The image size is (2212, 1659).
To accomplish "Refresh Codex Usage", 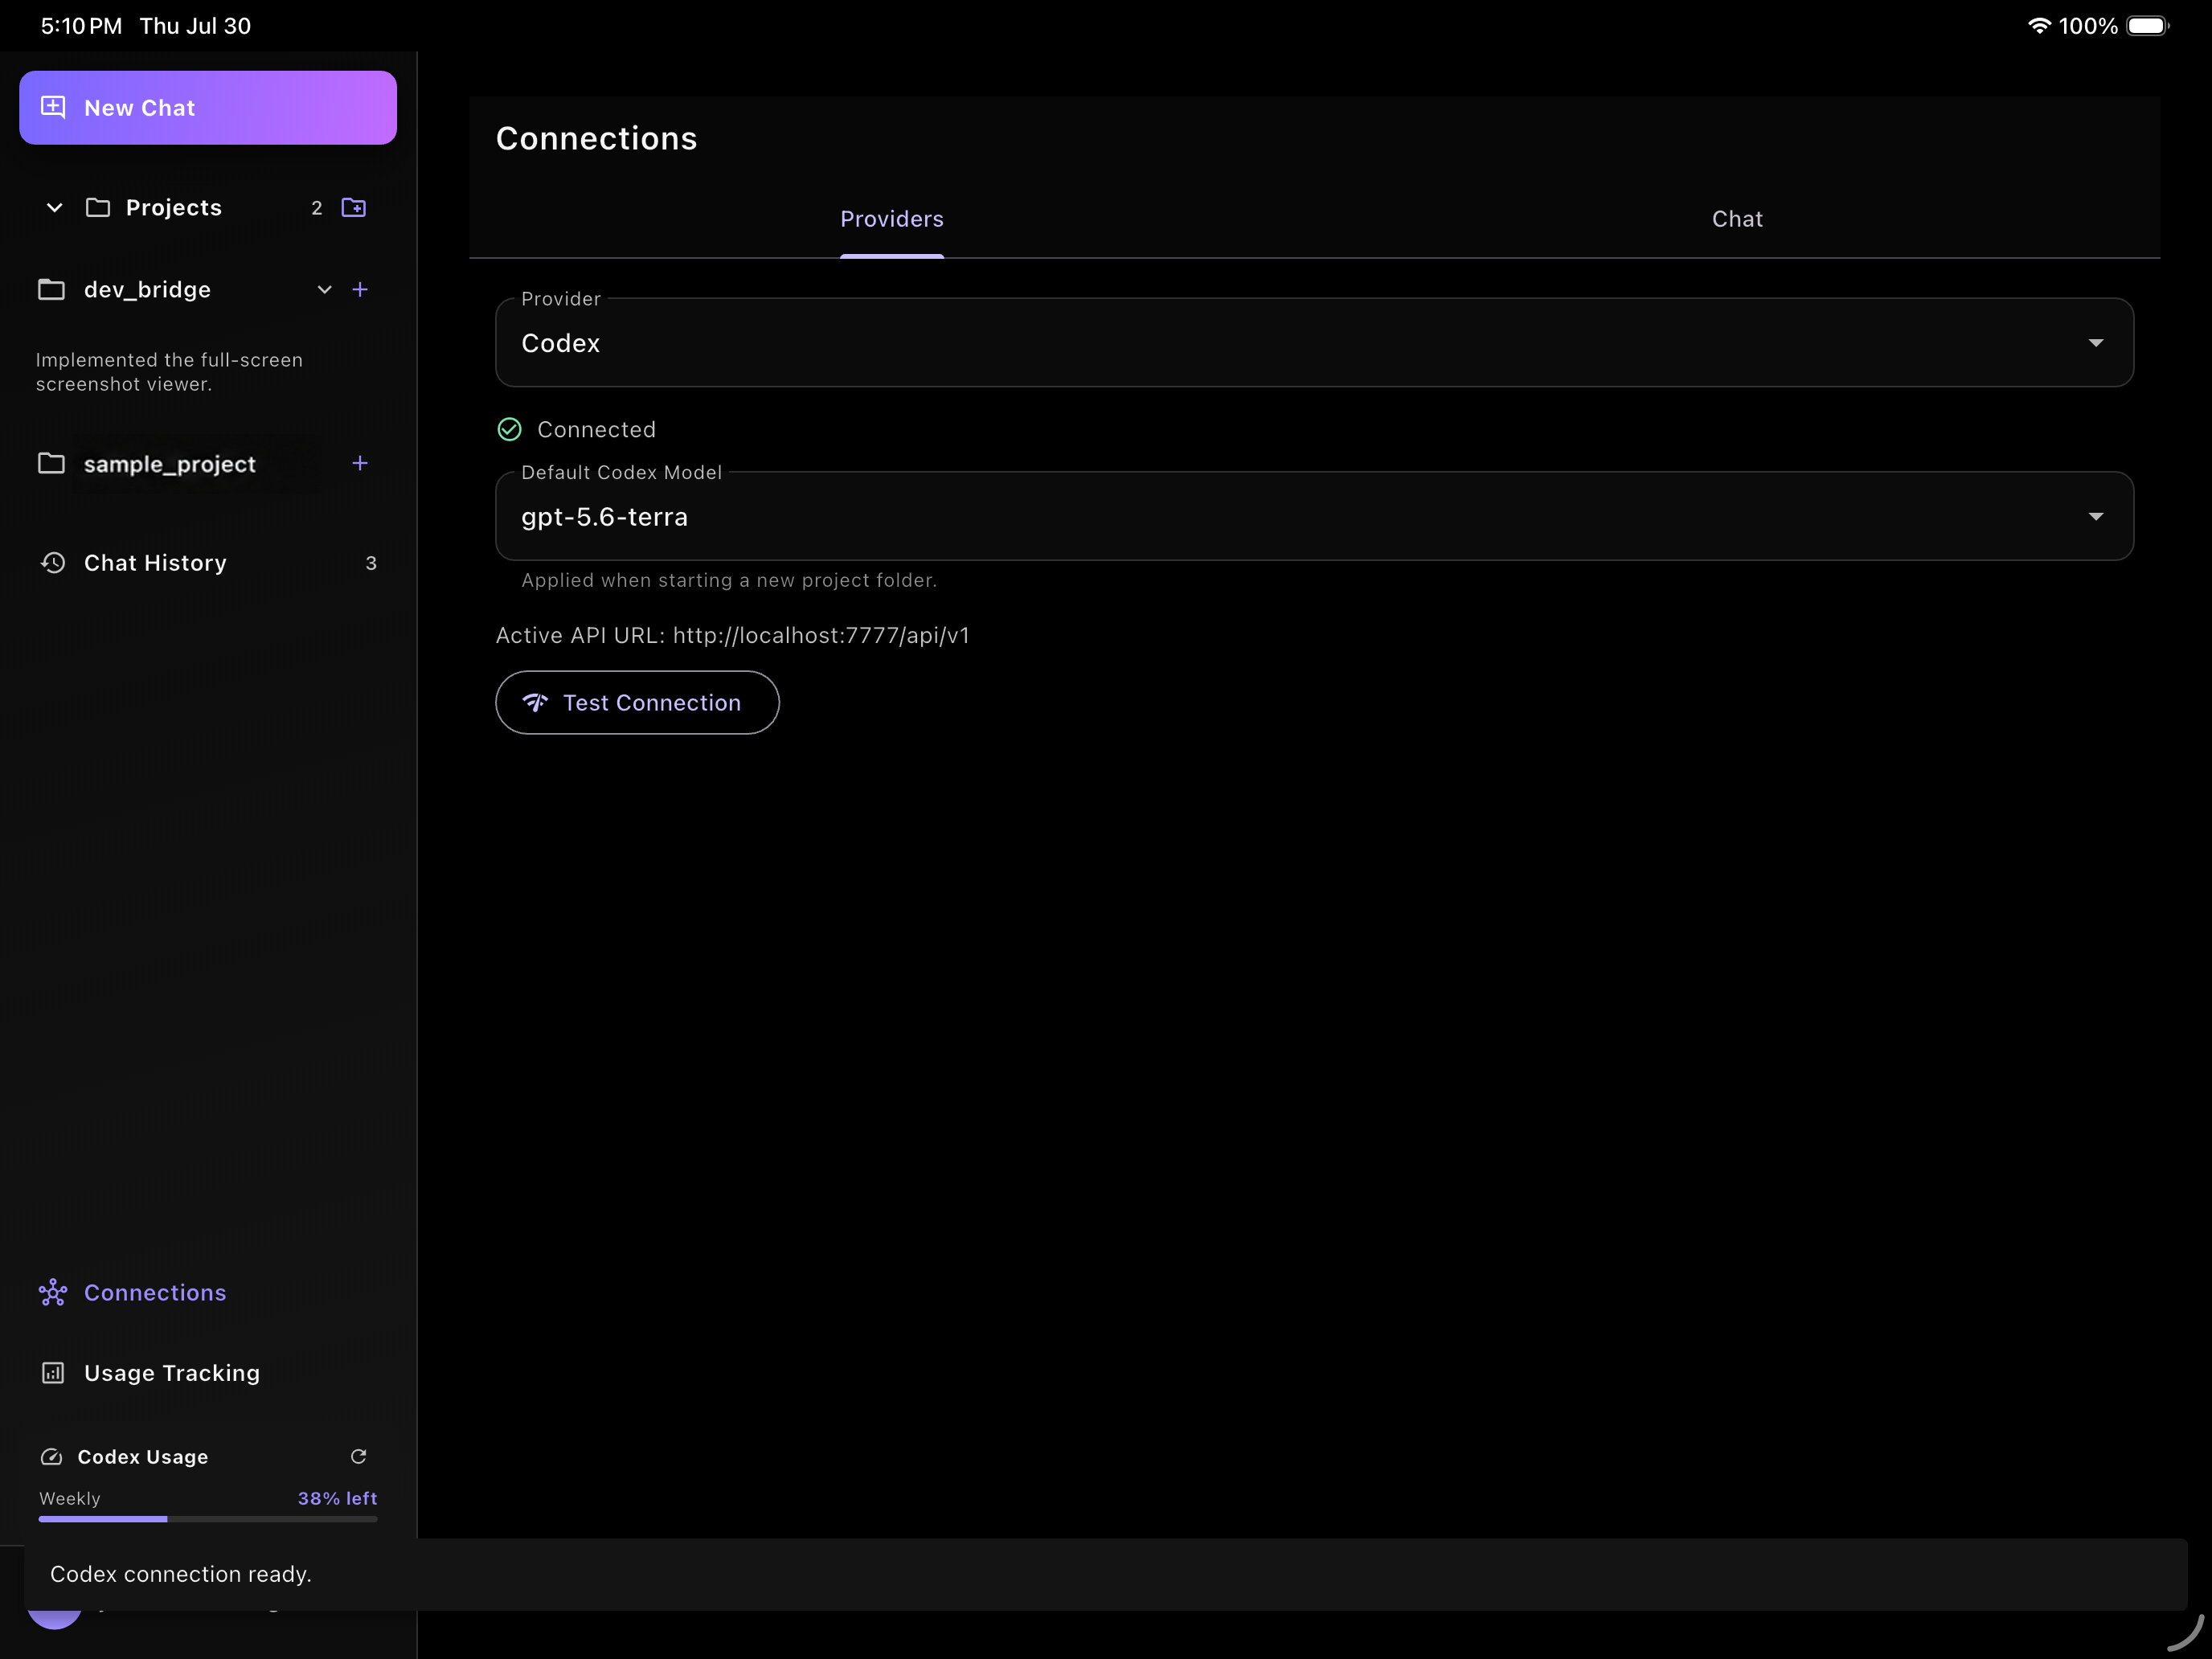I will [x=359, y=1457].
